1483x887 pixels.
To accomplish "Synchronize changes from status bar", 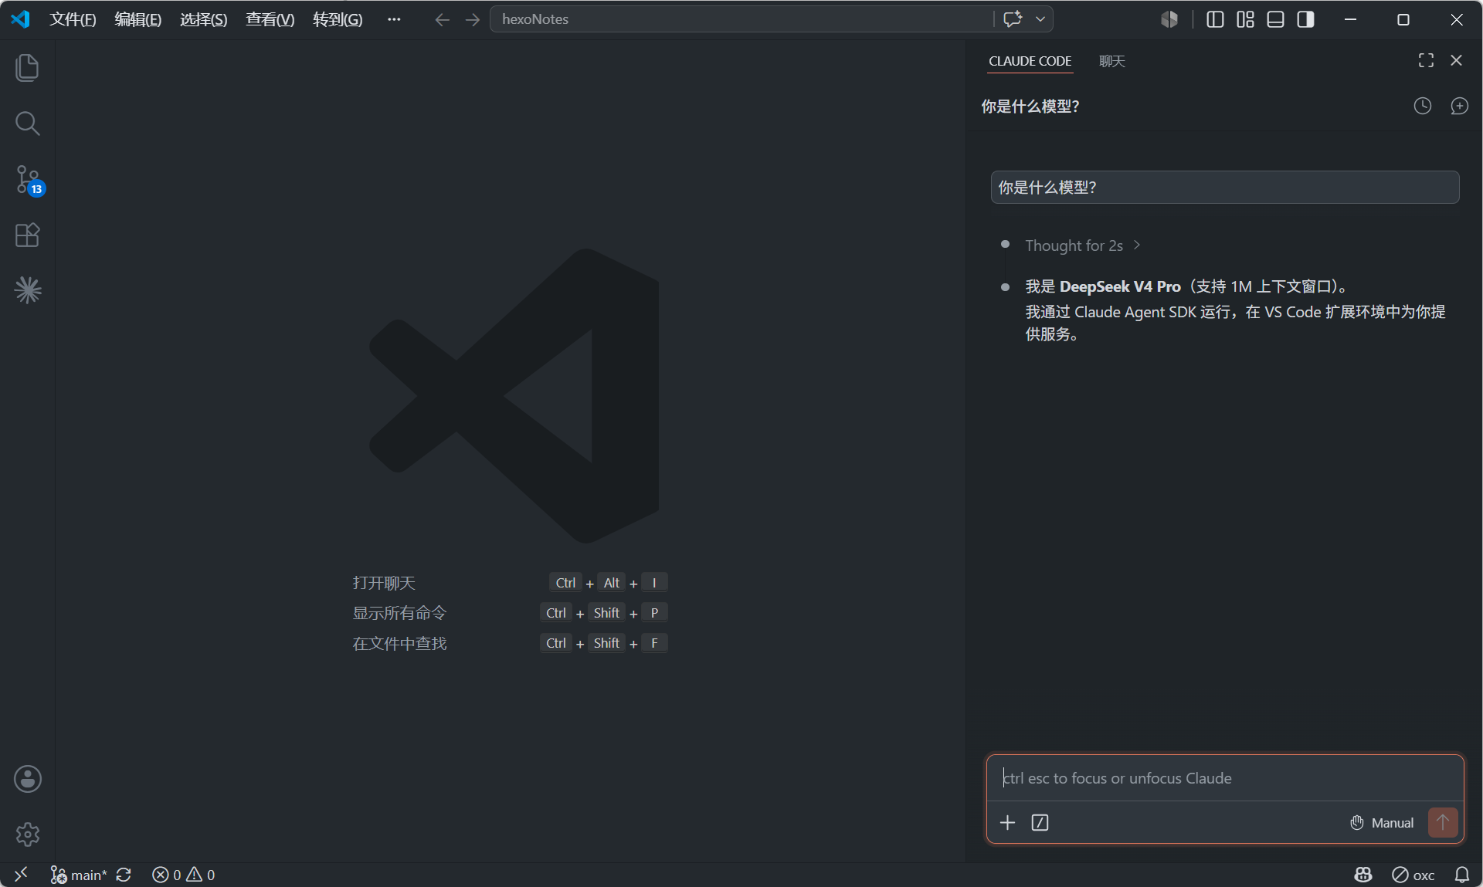I will (124, 875).
